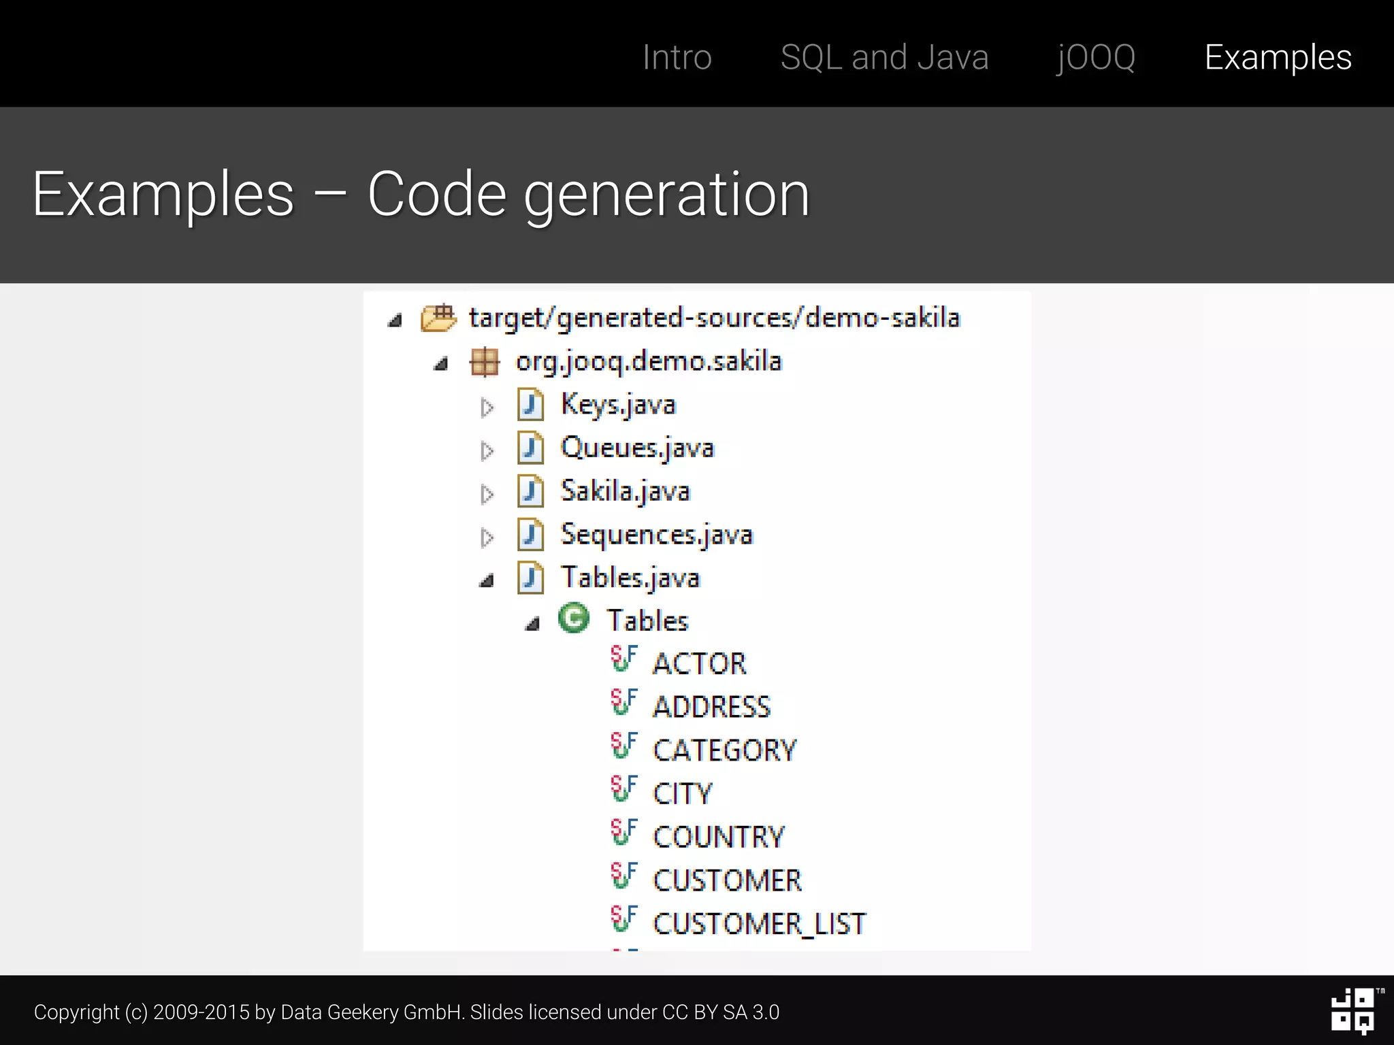Switch to the Intro section tab
Screen dimensions: 1394x1045
(x=677, y=57)
